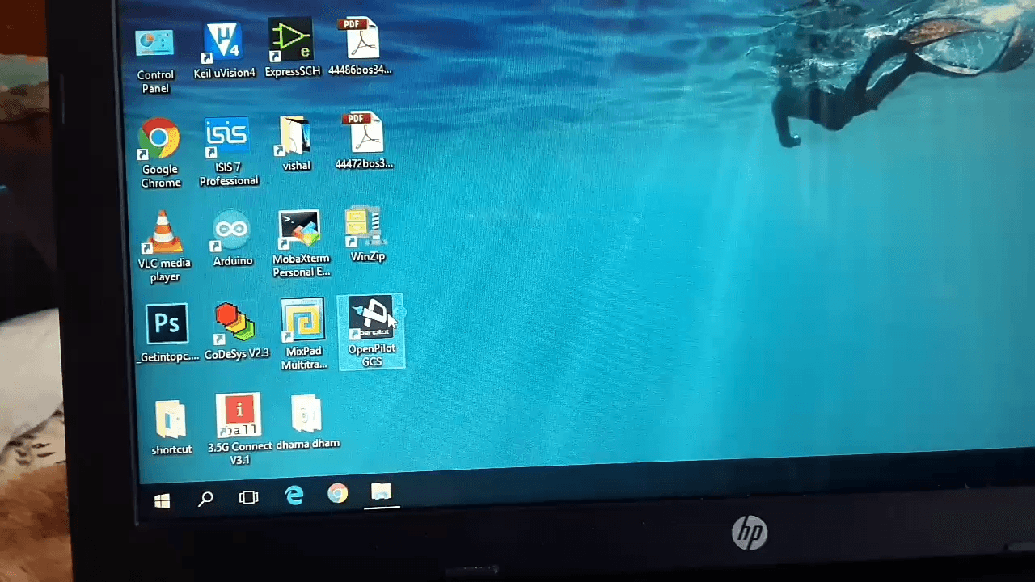Select the 3.5G Connect V3.1 icon

pyautogui.click(x=239, y=417)
